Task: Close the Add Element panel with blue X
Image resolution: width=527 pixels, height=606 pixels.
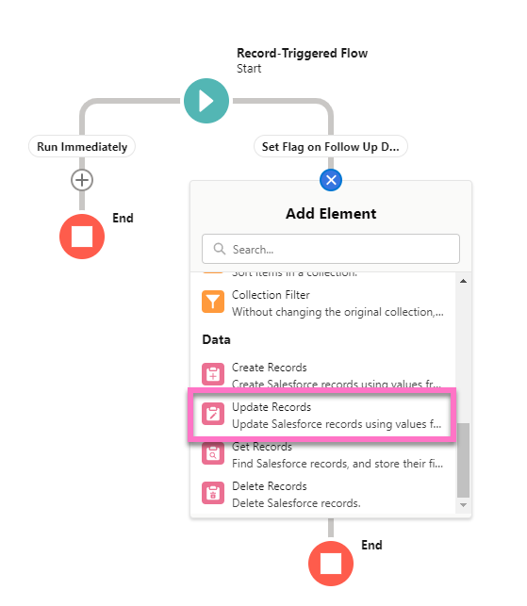Action: [x=331, y=180]
